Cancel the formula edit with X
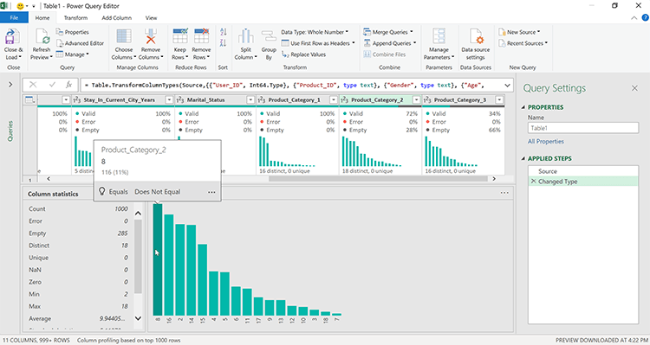650x345 pixels. point(33,85)
